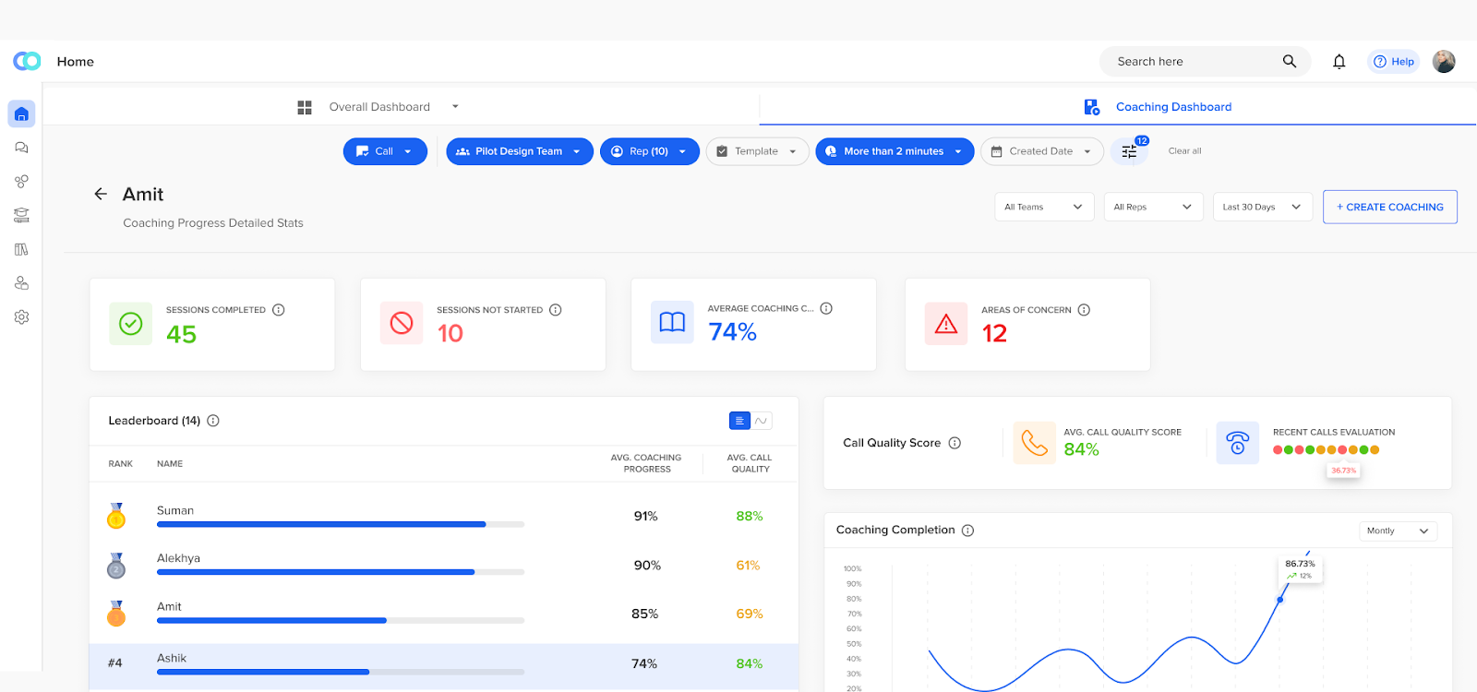Click the red warning Areas of Concern icon
Viewport: 1477px width, 692px height.
click(946, 324)
